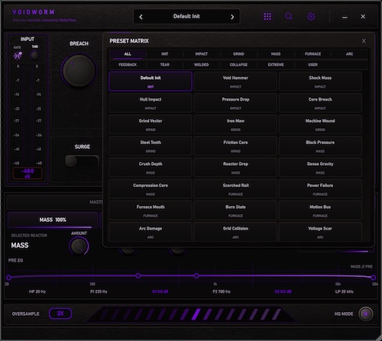Image resolution: width=382 pixels, height=341 pixels.
Task: Load the Voltage Scar preset
Action: point(320,232)
